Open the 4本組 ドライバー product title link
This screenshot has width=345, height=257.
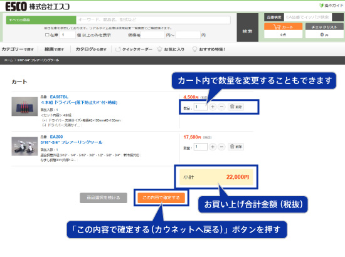[79, 102]
